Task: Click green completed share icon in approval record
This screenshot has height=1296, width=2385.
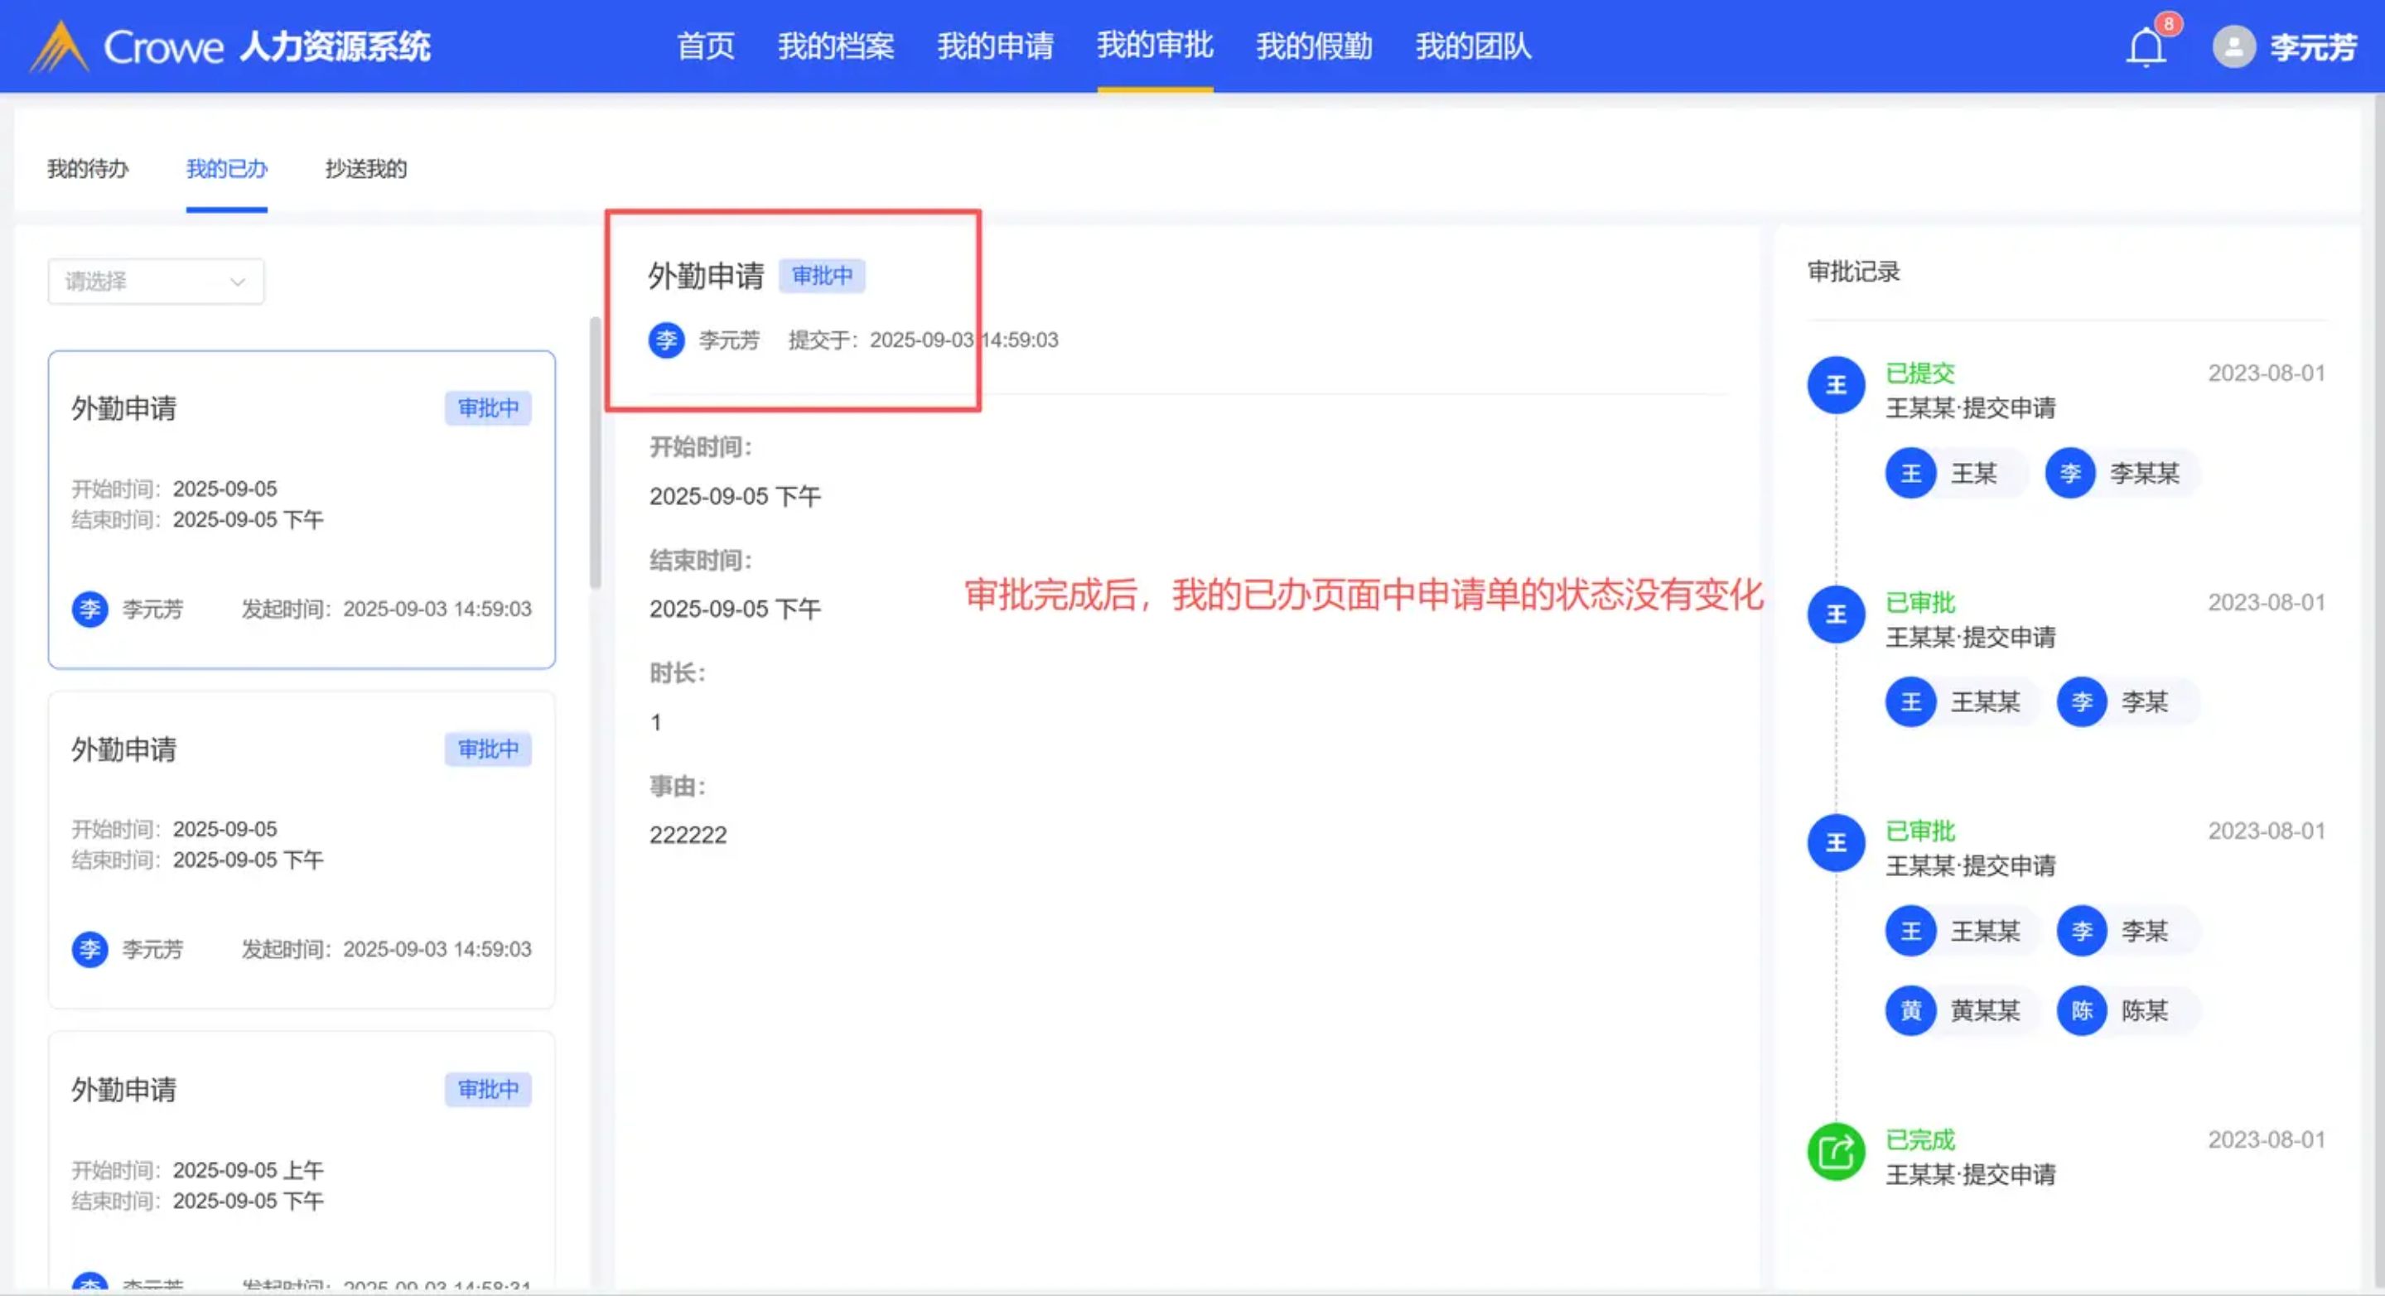Action: coord(1835,1152)
